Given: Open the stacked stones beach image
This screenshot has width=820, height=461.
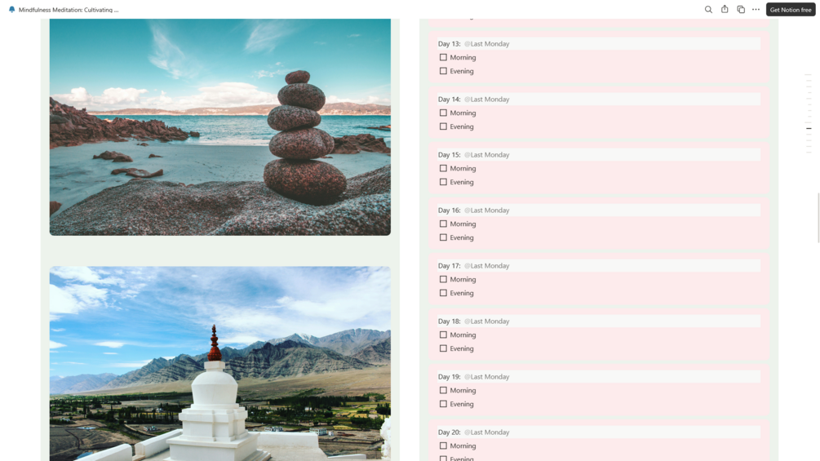Looking at the screenshot, I should 220,127.
